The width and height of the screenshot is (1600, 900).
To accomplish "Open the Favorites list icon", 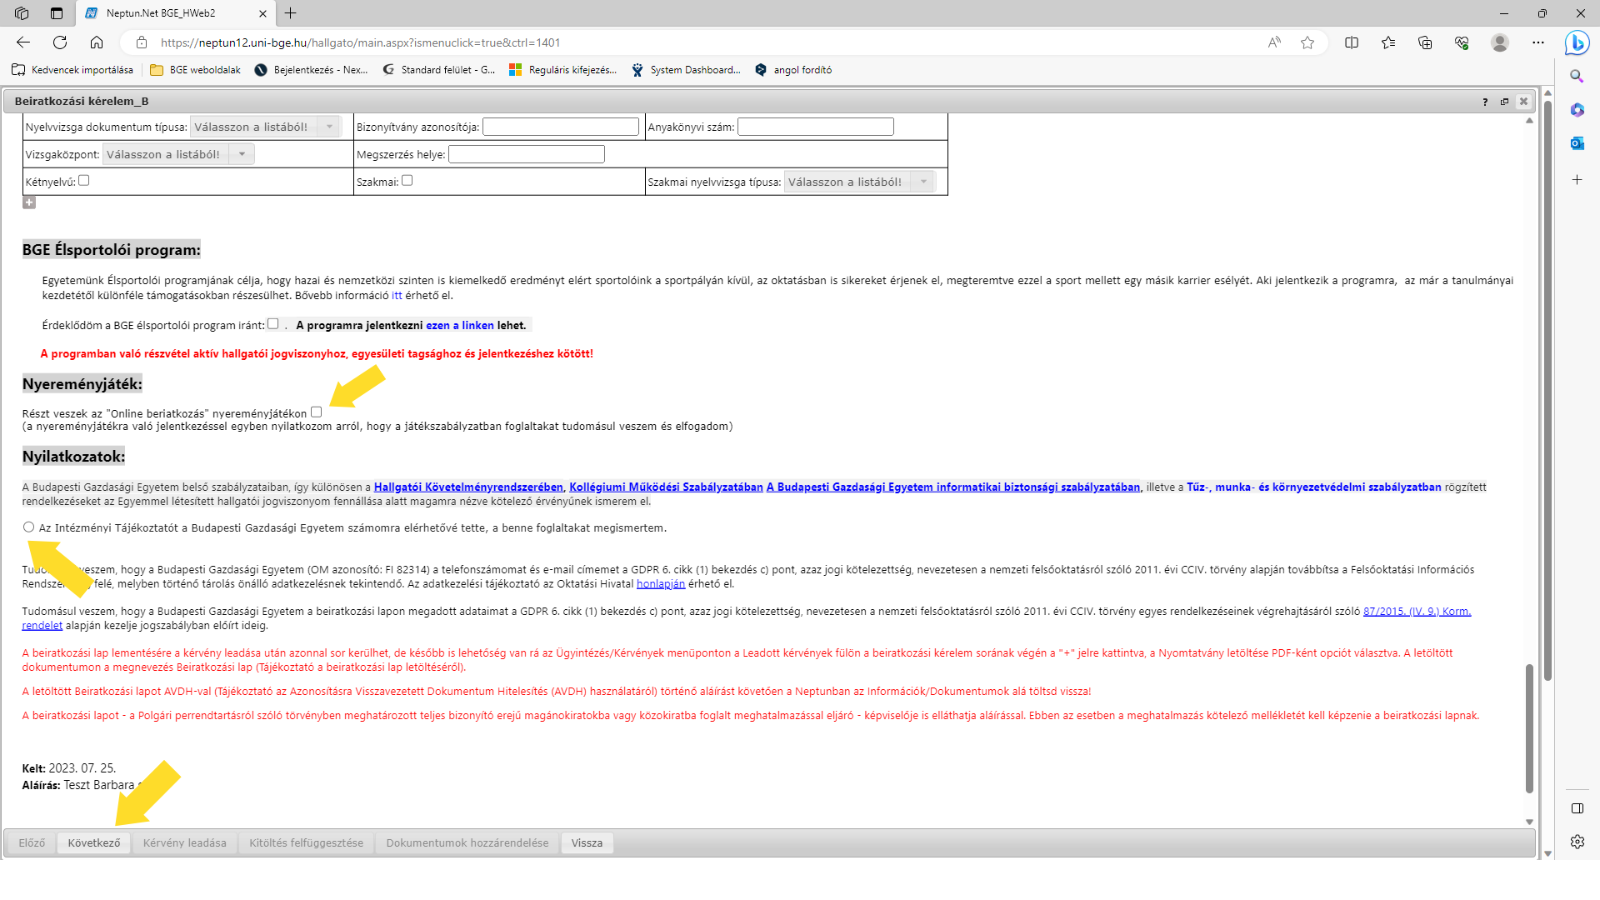I will click(1388, 42).
